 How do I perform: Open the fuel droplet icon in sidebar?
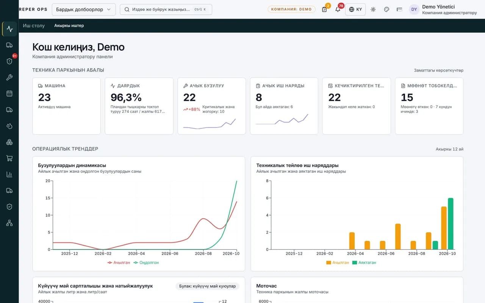[x=9, y=126]
